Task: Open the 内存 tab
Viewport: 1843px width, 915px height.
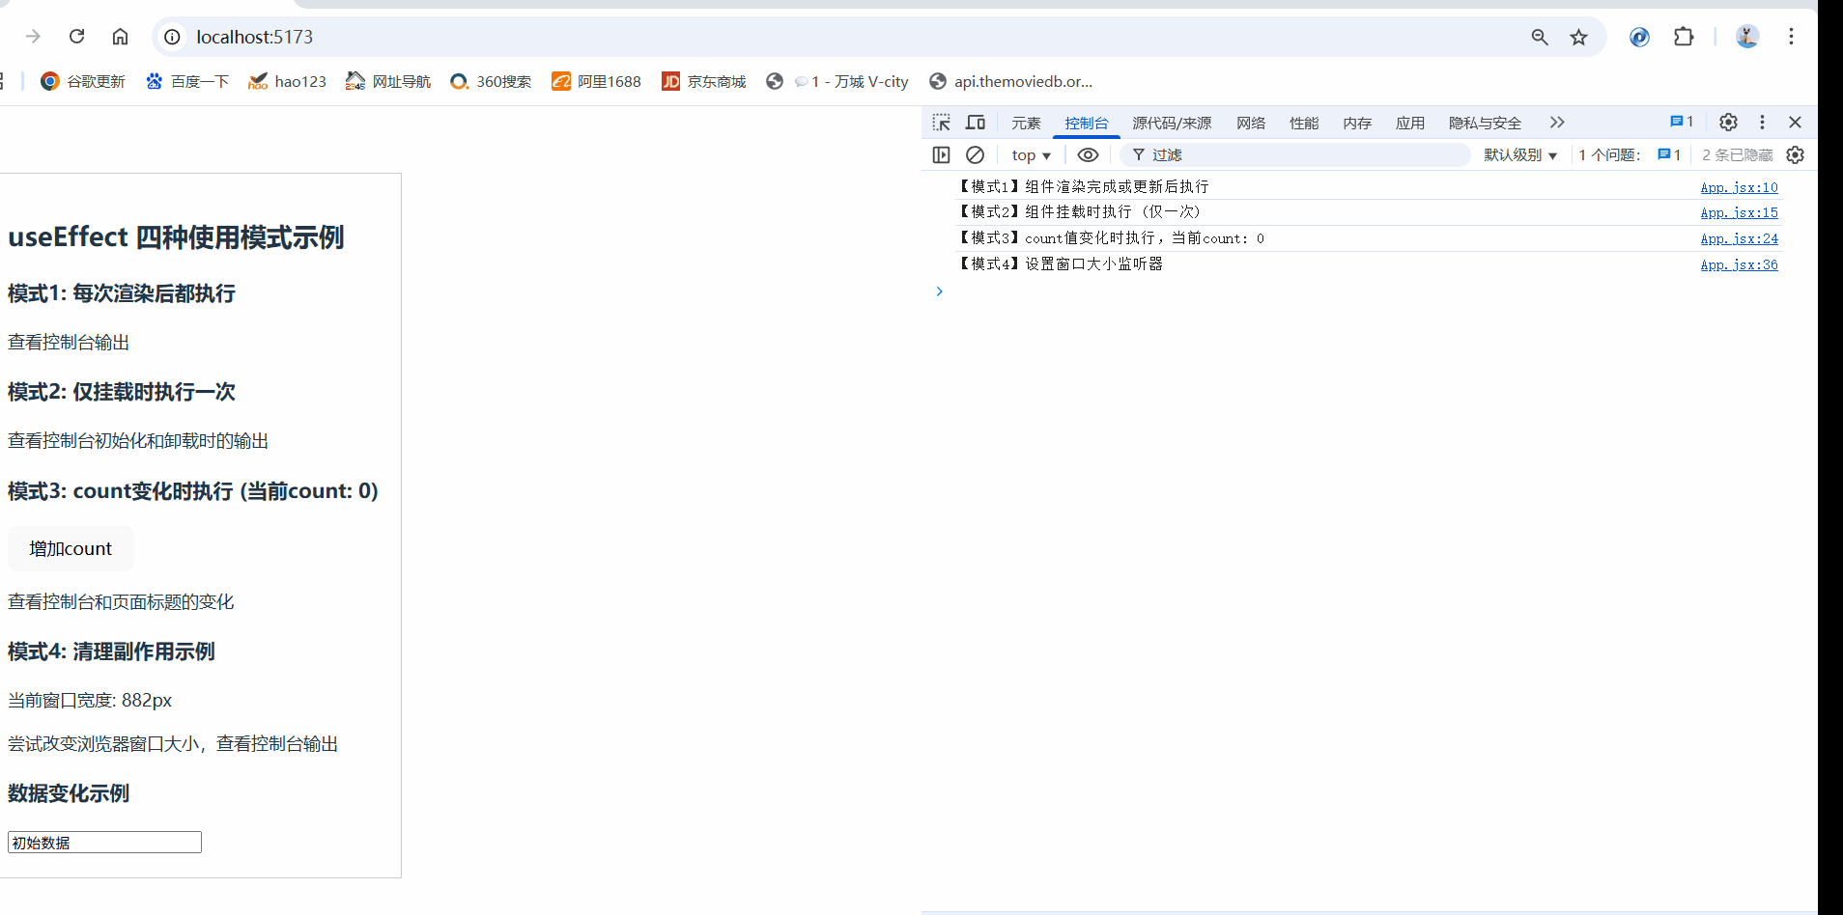Action: [1357, 123]
